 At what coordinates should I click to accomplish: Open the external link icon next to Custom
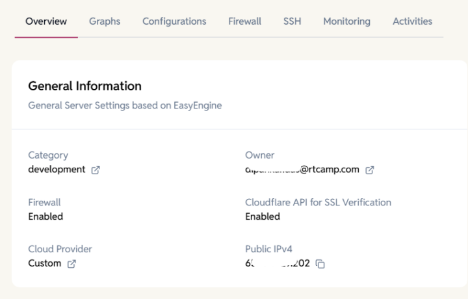71,263
